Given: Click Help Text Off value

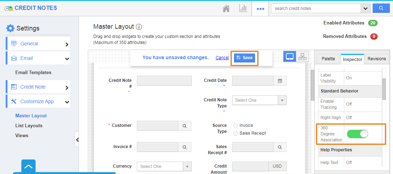Looking at the screenshot, I should [349, 163].
